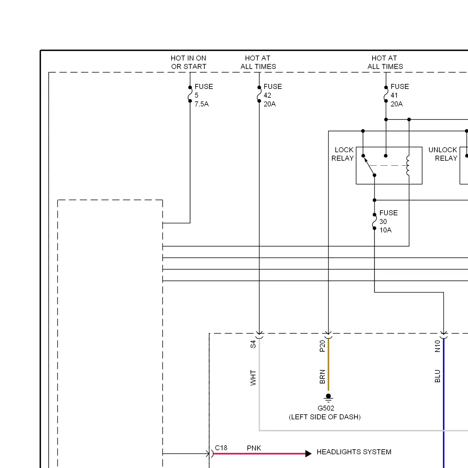Click the pink PNK wire
Image resolution: width=468 pixels, height=468 pixels.
(259, 454)
